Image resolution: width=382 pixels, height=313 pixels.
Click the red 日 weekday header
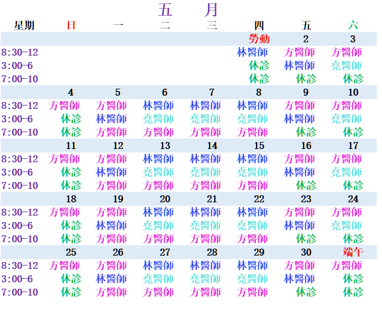71,26
